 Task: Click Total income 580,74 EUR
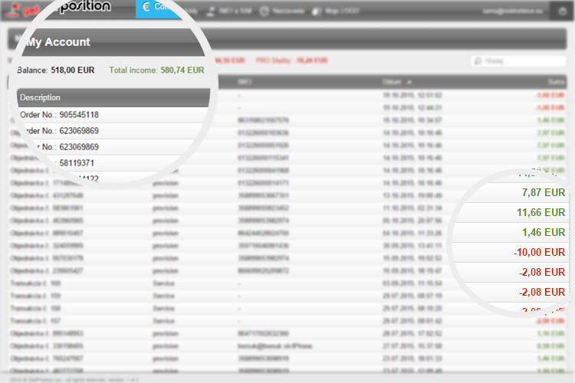pyautogui.click(x=156, y=70)
